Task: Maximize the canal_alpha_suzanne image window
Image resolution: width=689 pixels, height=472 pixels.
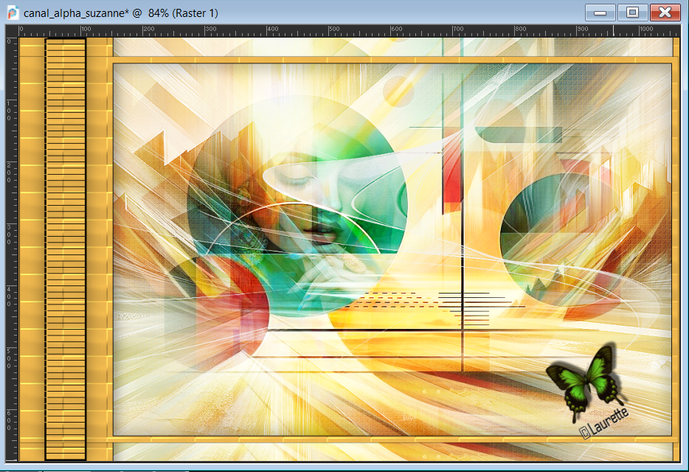Action: coord(632,13)
